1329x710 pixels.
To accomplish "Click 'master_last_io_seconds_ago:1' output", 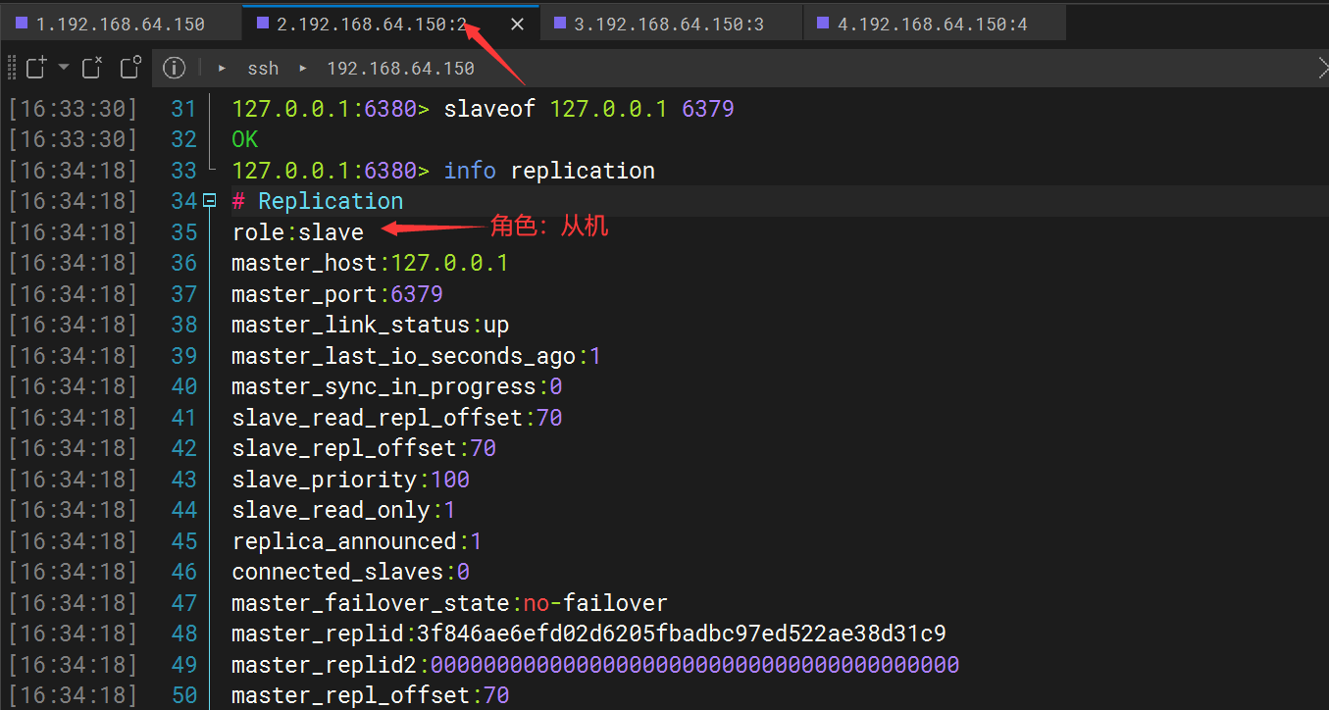I will coord(416,356).
